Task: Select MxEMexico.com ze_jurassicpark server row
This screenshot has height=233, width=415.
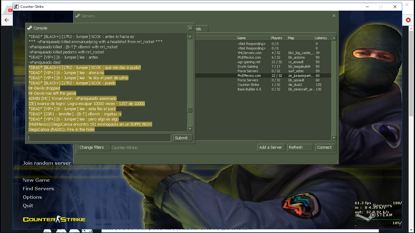Action: pos(263,76)
